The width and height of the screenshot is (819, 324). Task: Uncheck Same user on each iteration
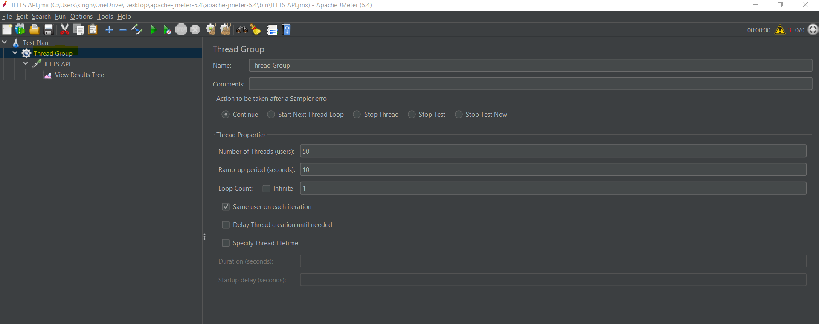pyautogui.click(x=226, y=207)
